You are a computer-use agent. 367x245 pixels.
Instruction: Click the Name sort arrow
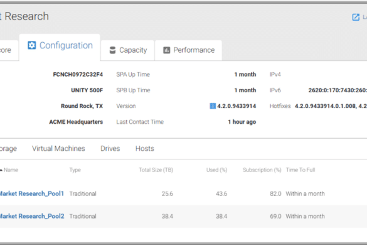tap(1, 170)
